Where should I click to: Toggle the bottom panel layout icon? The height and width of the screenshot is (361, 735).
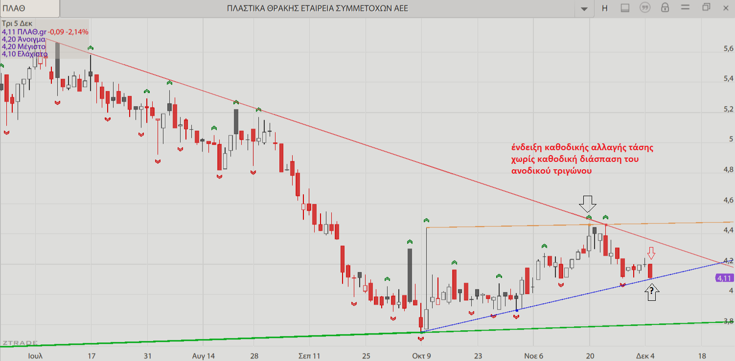625,8
